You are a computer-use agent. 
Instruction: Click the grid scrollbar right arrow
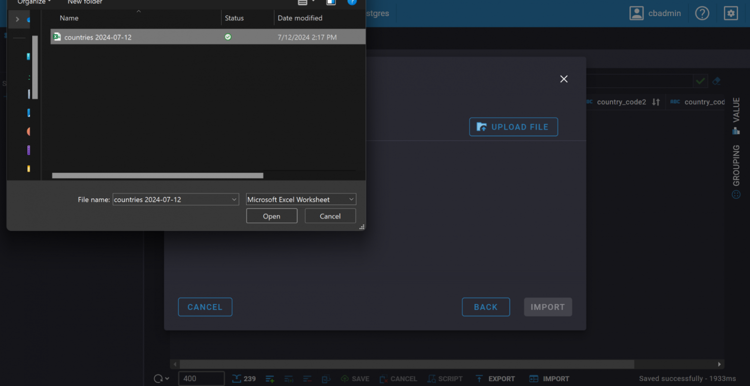pyautogui.click(x=719, y=364)
